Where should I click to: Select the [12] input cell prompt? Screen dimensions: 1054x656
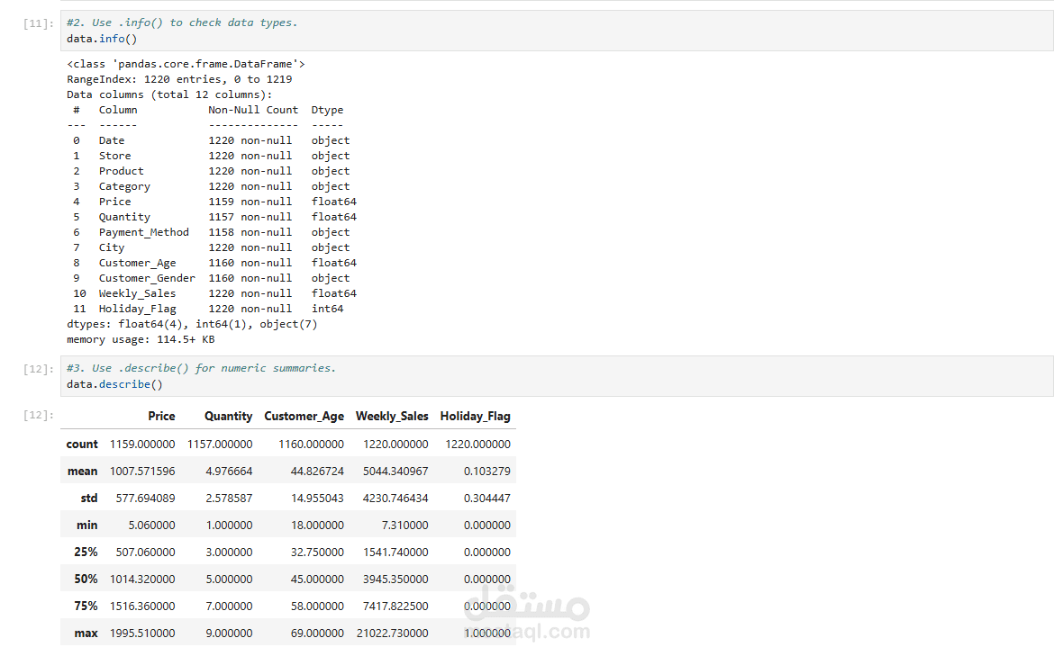tap(41, 368)
